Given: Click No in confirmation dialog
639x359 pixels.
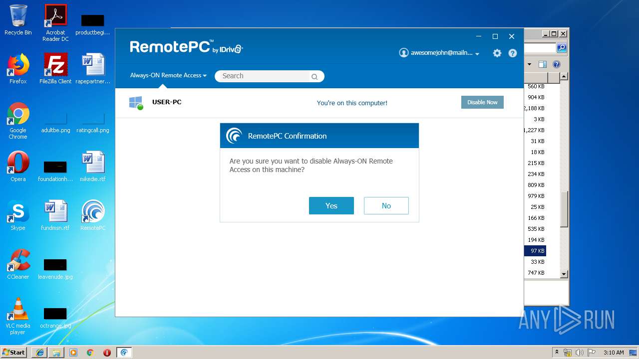Looking at the screenshot, I should (386, 206).
